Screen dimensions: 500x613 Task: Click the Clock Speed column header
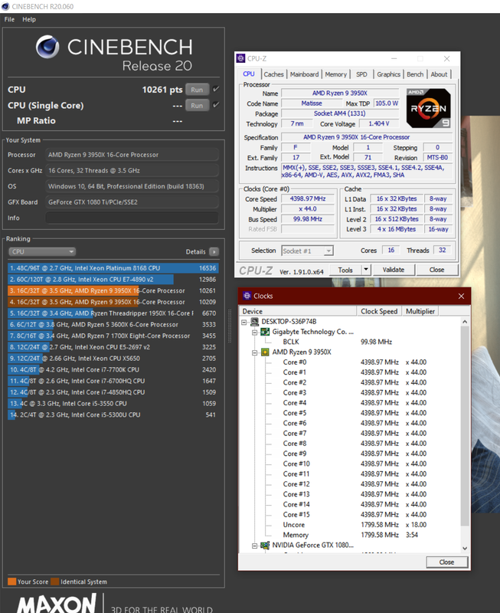point(379,311)
